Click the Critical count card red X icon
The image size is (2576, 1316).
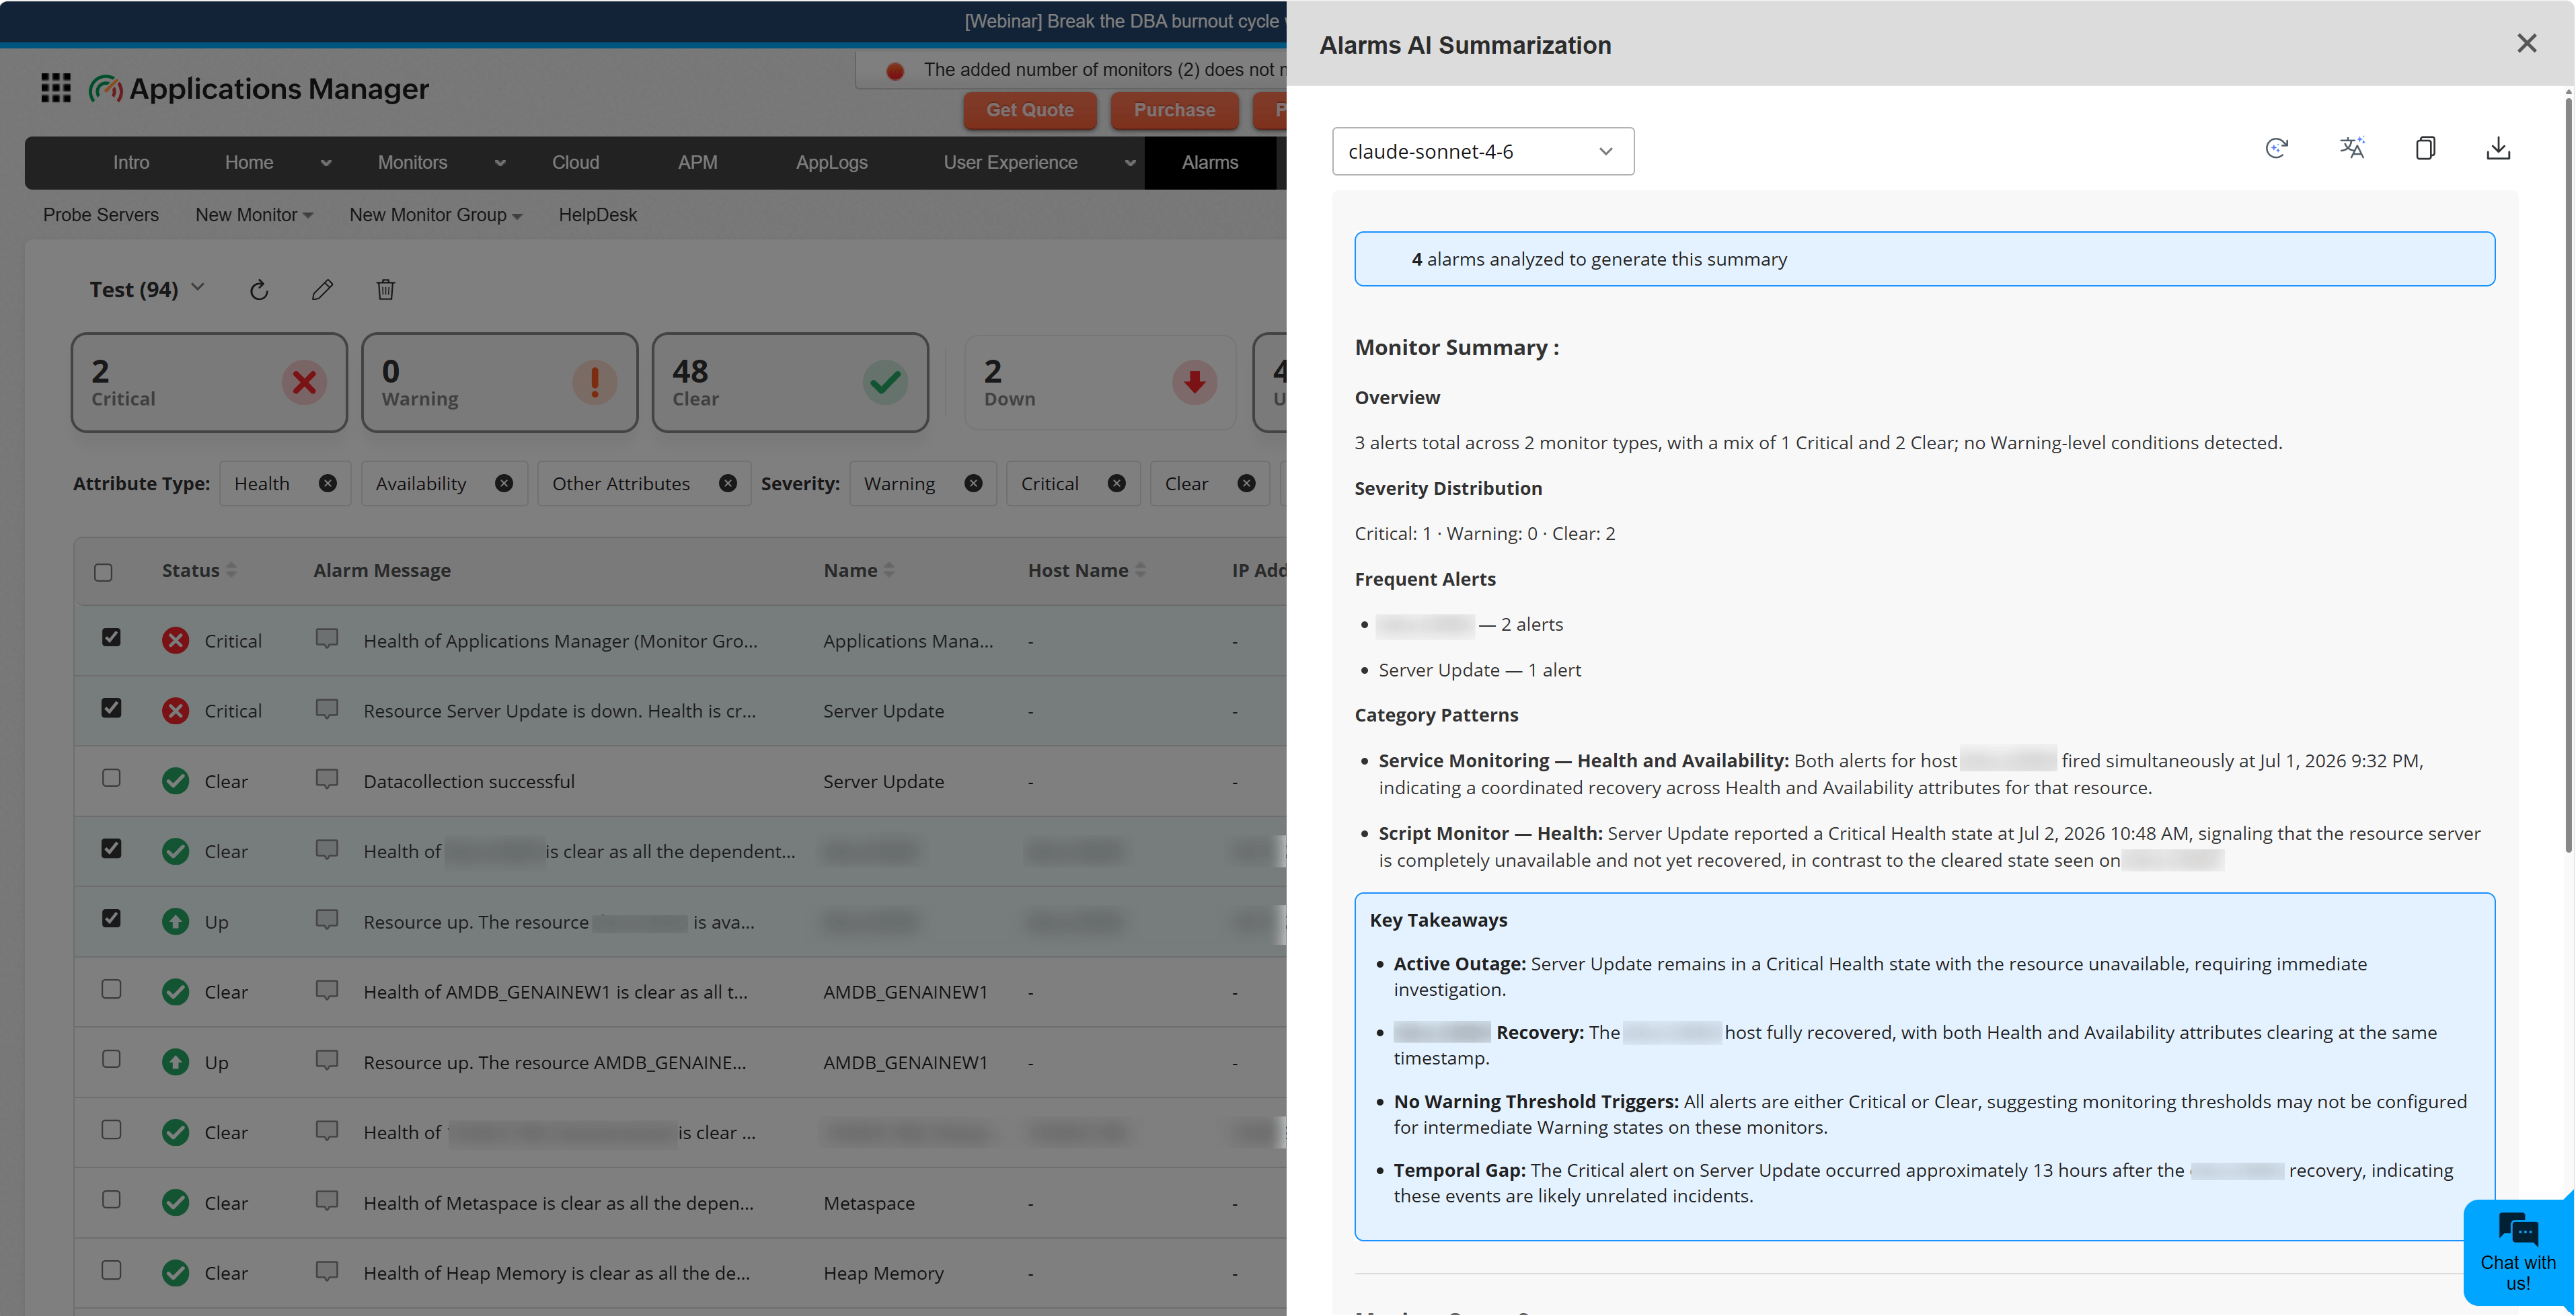(x=305, y=383)
